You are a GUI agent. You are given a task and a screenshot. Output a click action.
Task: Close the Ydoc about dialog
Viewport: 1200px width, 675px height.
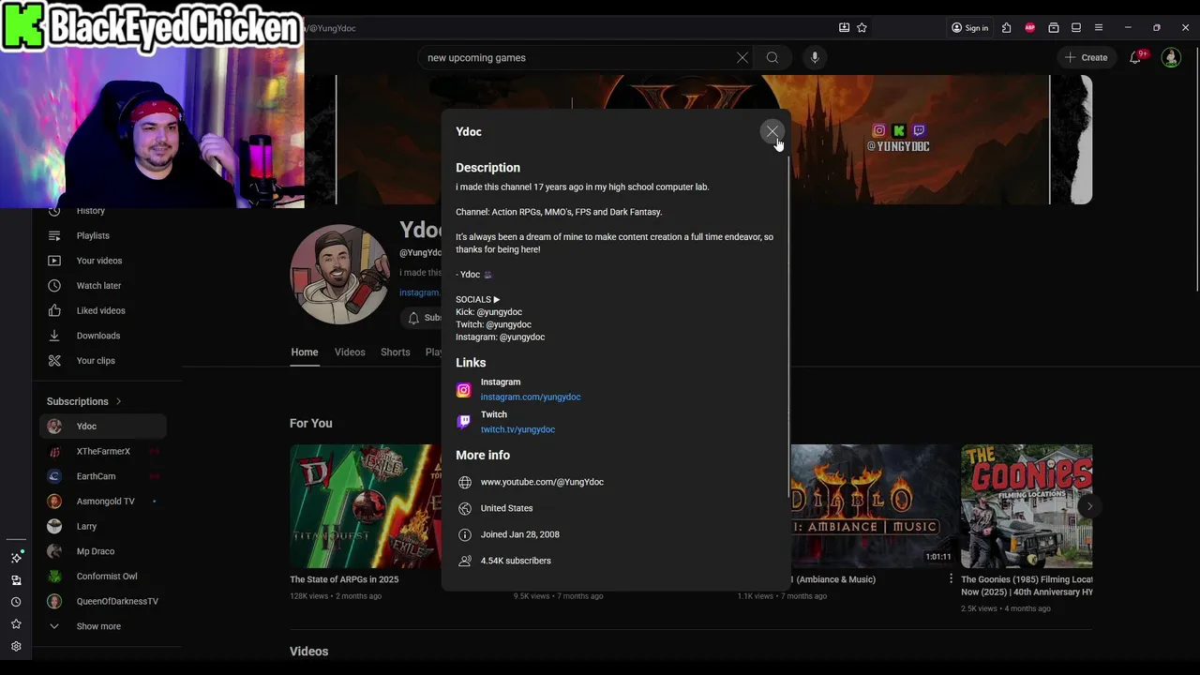point(772,131)
